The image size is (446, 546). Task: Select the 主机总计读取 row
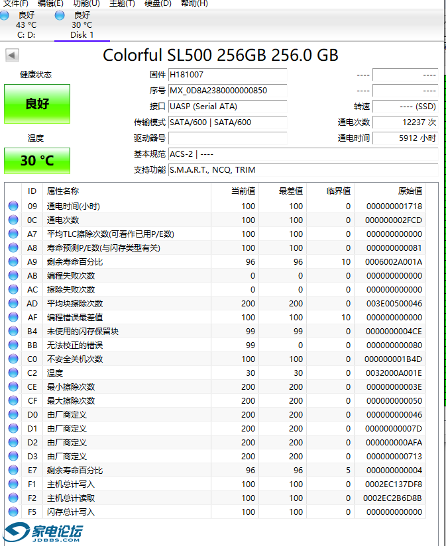(x=215, y=498)
